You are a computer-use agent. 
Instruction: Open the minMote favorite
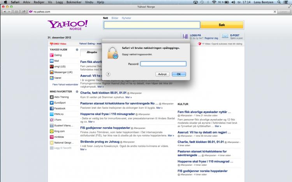tap(59, 137)
